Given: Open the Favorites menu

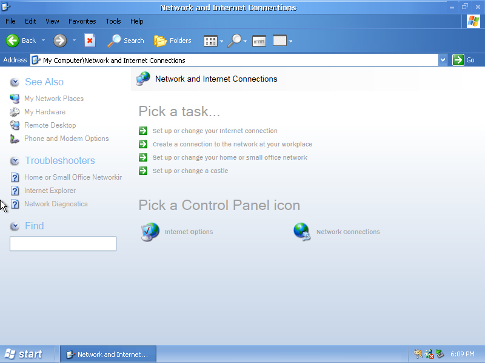Looking at the screenshot, I should click(x=82, y=21).
